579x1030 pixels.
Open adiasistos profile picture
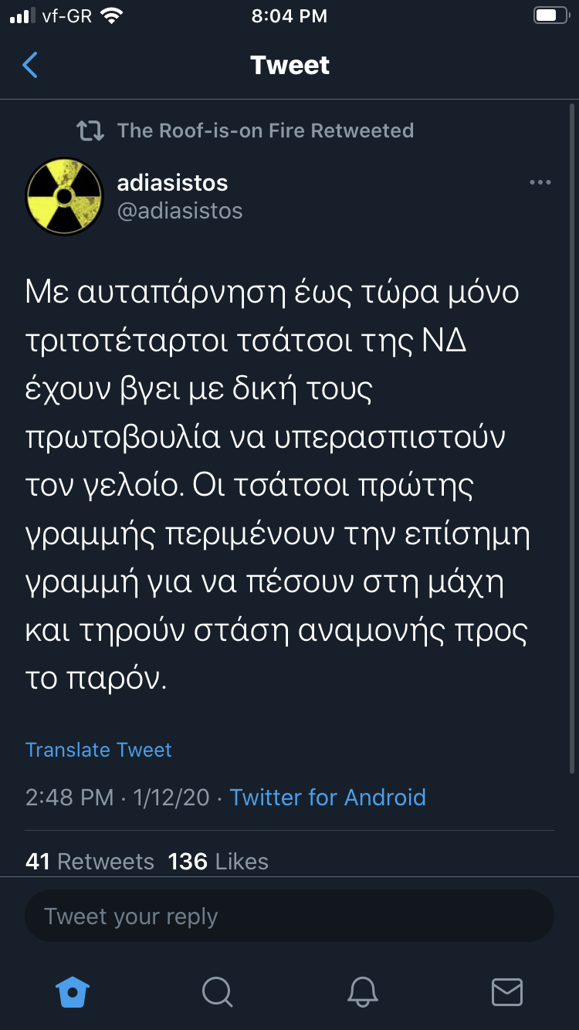click(64, 196)
